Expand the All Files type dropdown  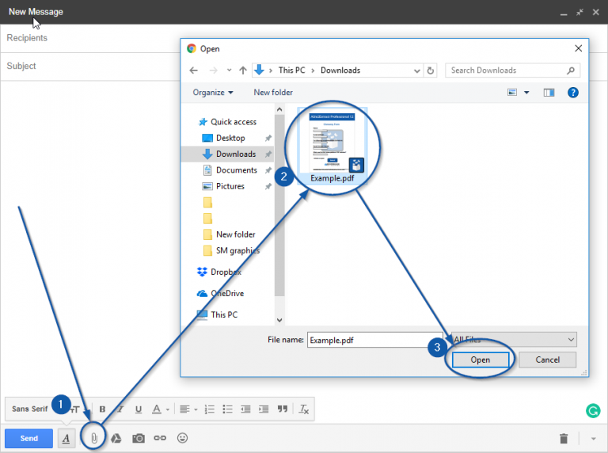513,340
